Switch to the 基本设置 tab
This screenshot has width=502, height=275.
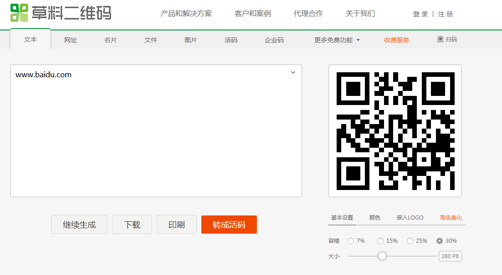342,218
